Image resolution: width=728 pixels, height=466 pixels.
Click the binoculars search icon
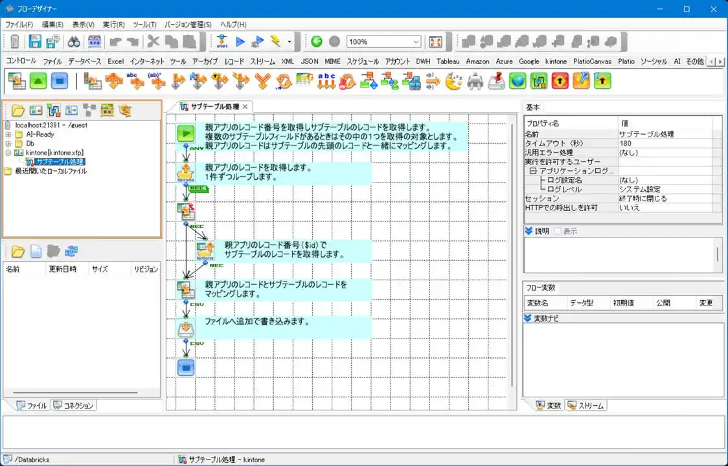click(x=74, y=42)
